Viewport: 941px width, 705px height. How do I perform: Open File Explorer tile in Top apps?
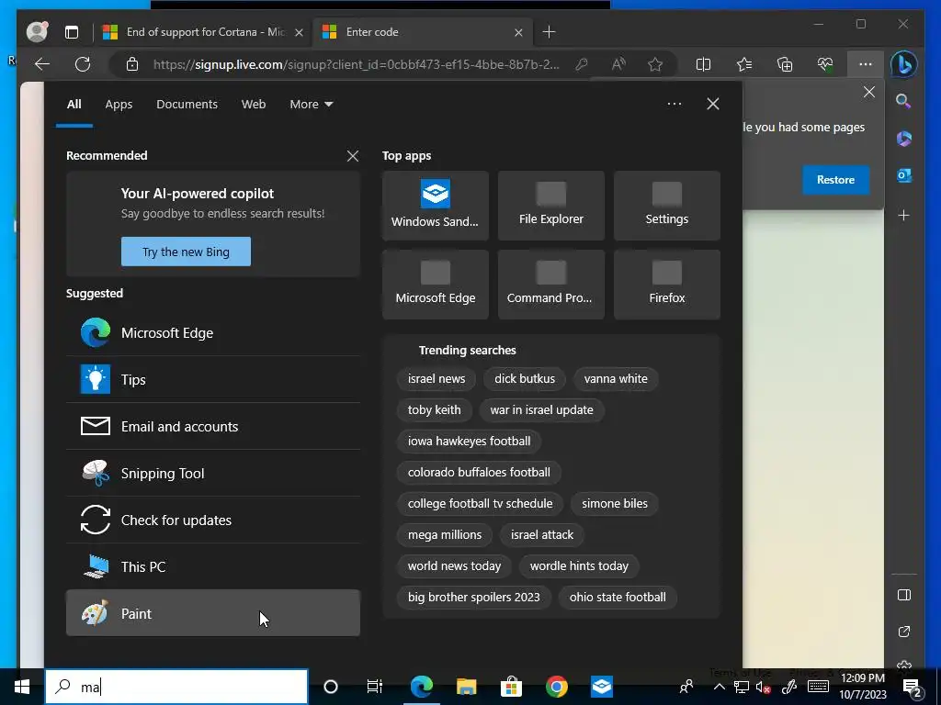[x=551, y=206]
